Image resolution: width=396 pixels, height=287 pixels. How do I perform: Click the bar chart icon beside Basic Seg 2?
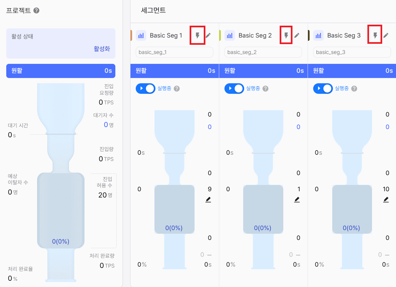coord(230,35)
